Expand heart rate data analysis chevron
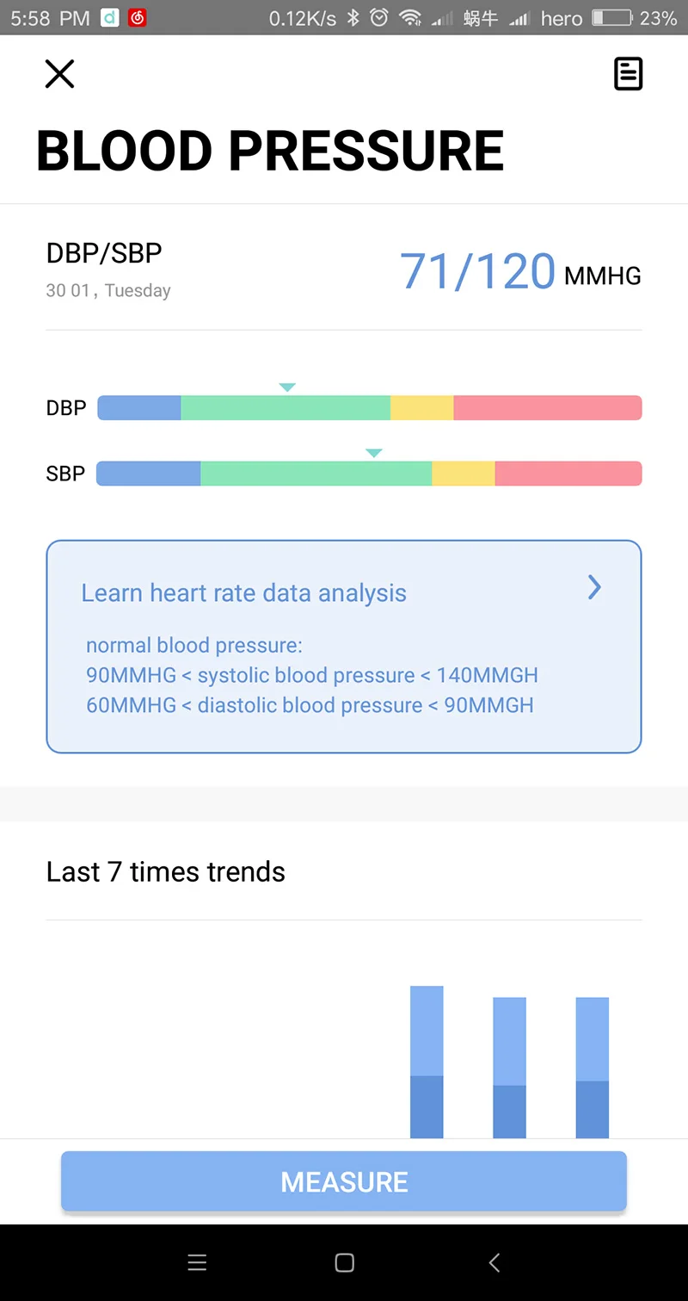The width and height of the screenshot is (688, 1301). click(594, 587)
